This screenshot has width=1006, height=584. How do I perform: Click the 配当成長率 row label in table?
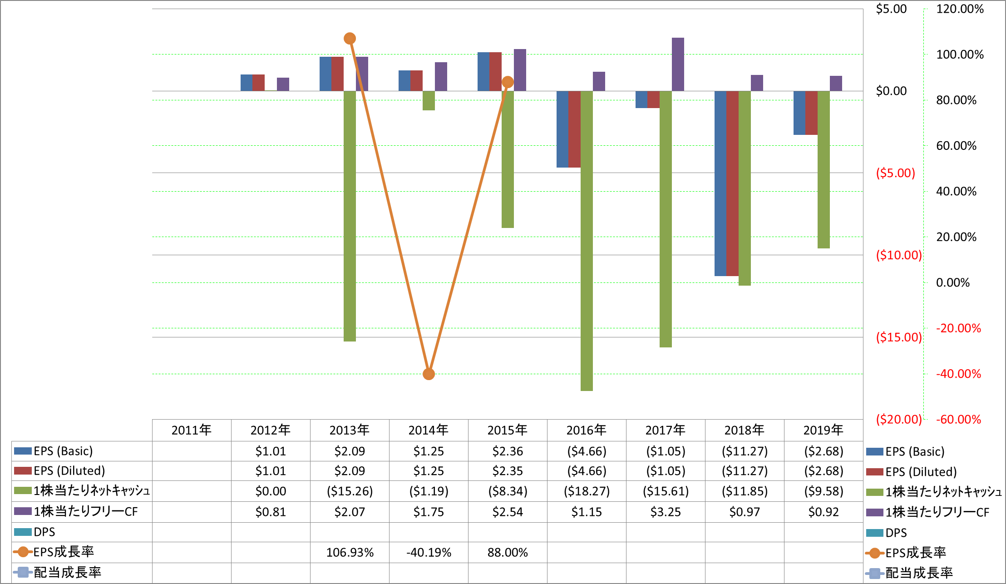68,572
